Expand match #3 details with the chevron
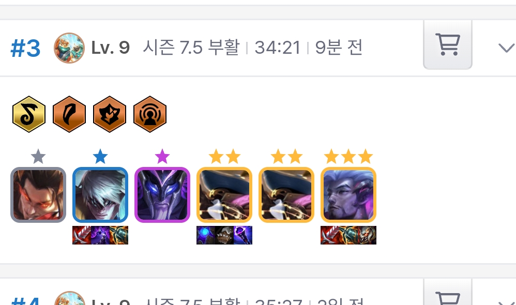Screen dimensions: 516x305 click(x=506, y=48)
